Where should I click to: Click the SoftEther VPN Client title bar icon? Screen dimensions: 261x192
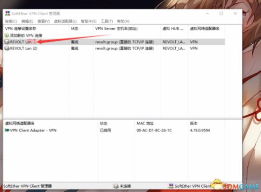8,13
